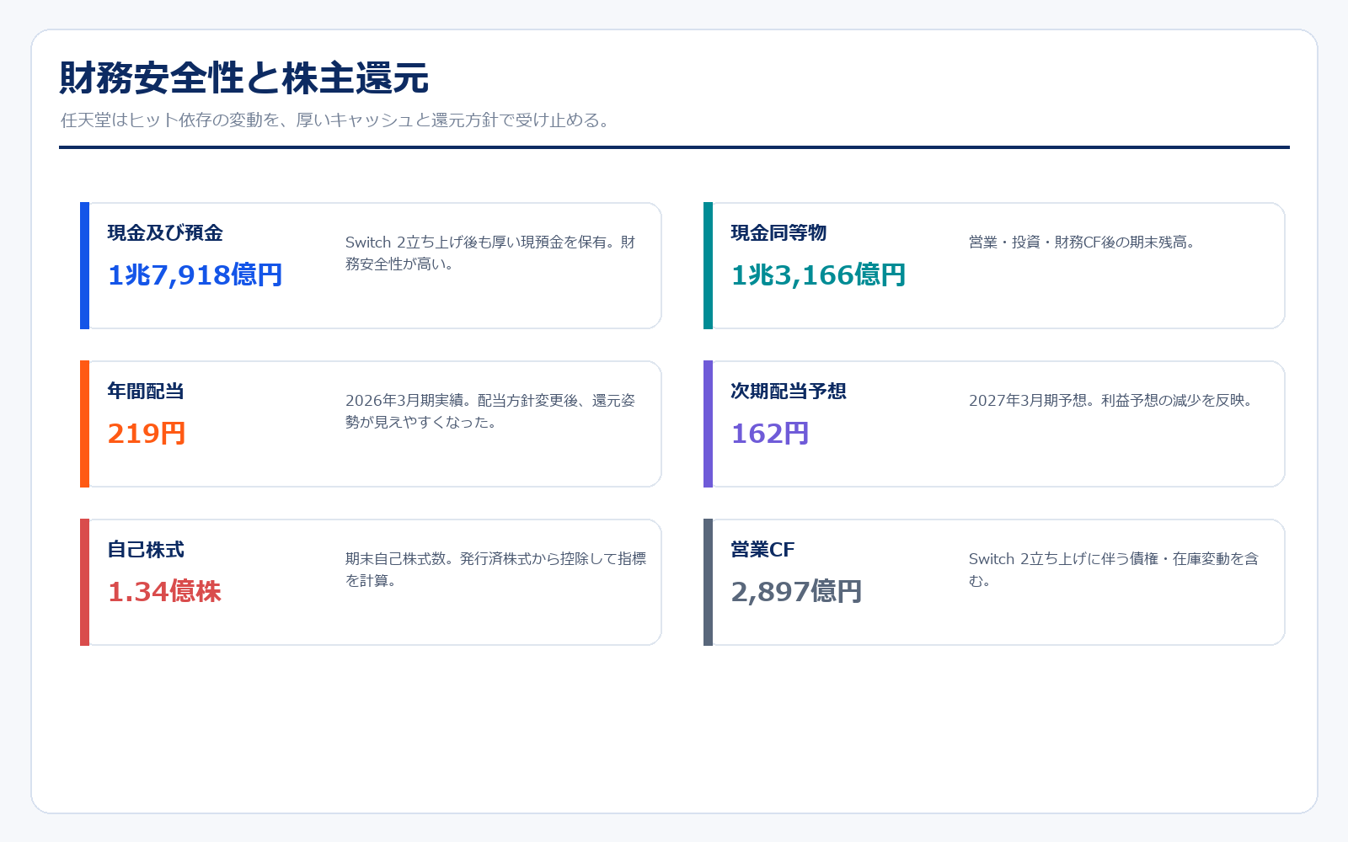The height and width of the screenshot is (842, 1348).
Task: Select the 現金及び預金 card label
Action: (165, 232)
